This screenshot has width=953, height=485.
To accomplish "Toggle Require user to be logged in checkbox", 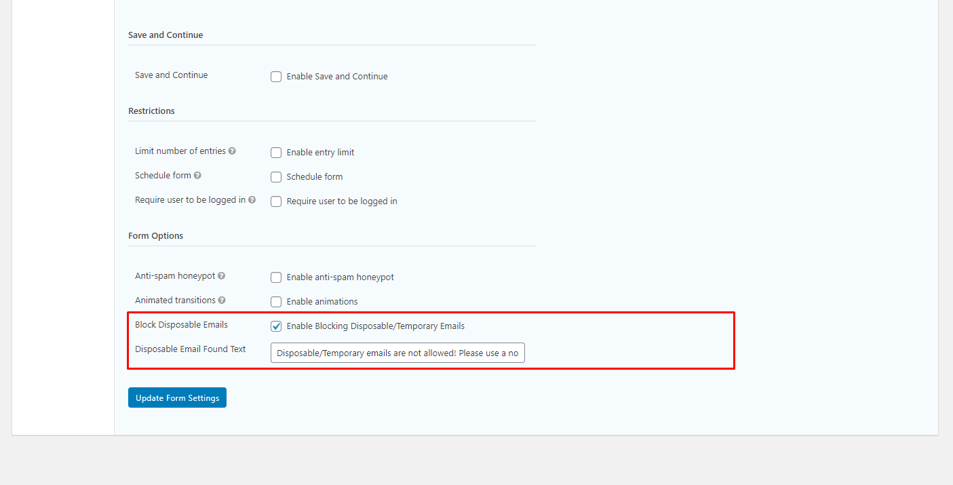I will tap(276, 201).
